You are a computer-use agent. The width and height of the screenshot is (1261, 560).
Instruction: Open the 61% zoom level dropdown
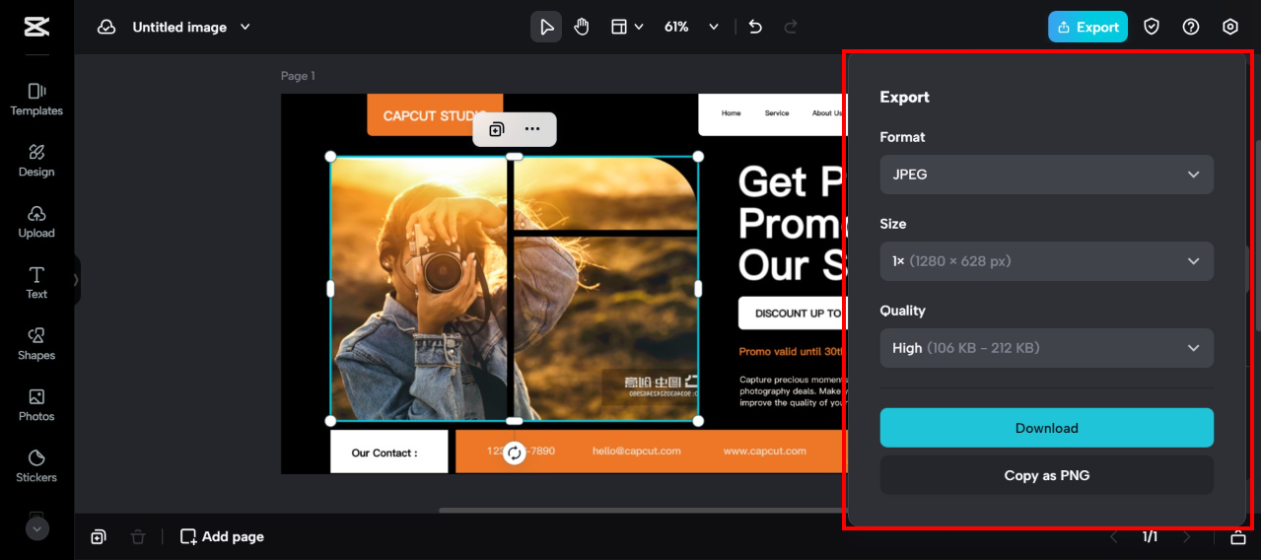[691, 27]
